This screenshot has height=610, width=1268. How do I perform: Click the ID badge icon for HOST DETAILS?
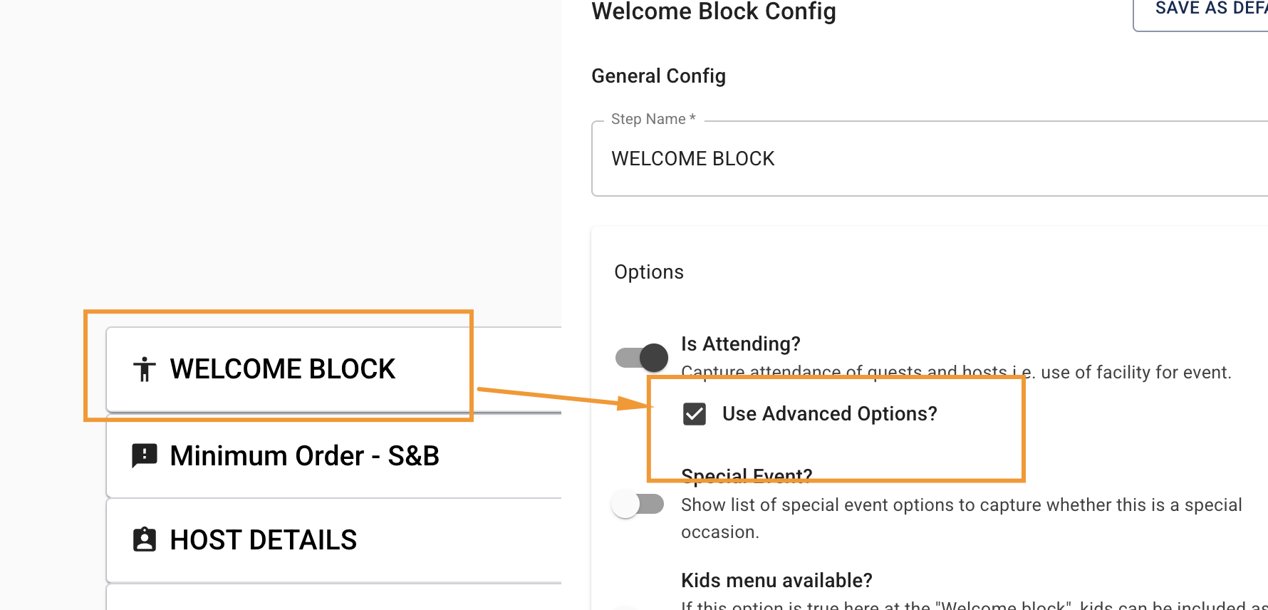[145, 539]
